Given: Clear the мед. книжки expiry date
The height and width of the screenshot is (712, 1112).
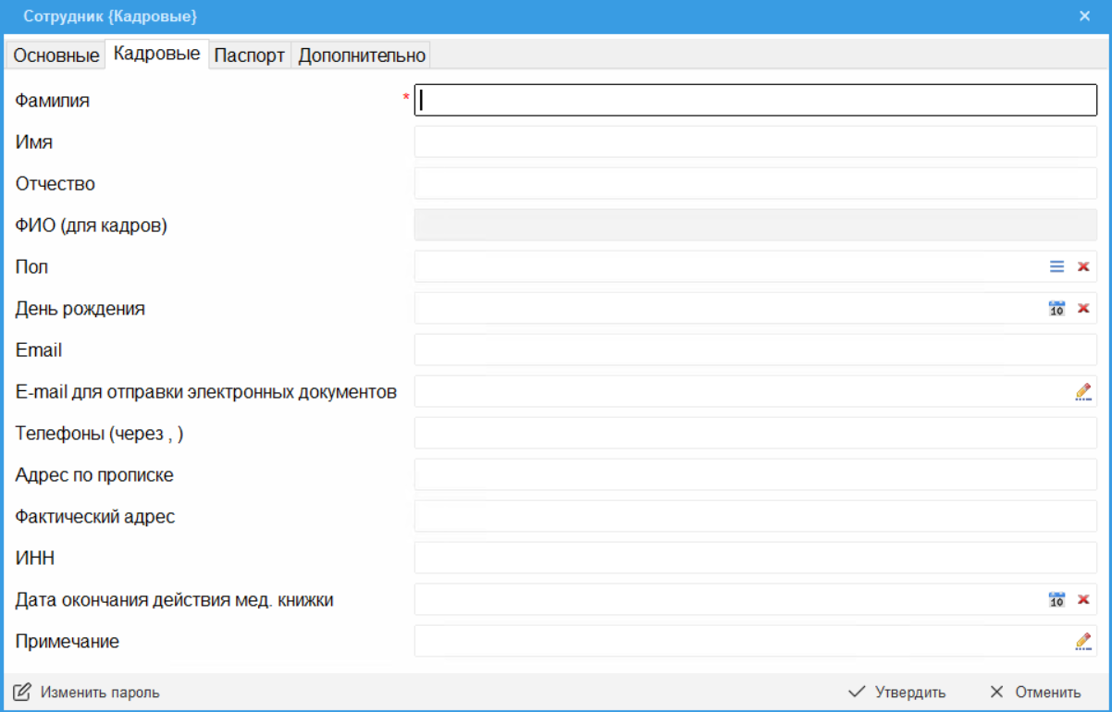Looking at the screenshot, I should [x=1083, y=599].
